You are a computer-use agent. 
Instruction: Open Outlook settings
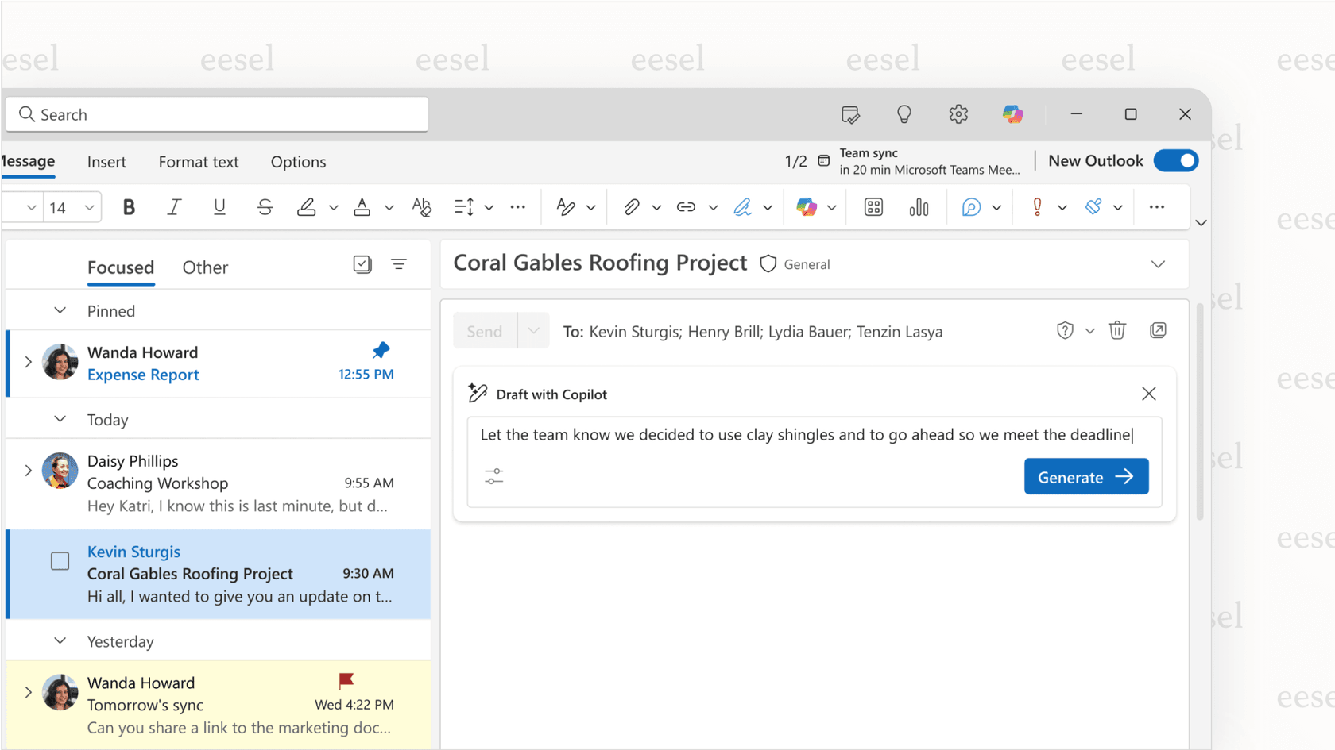pos(958,114)
